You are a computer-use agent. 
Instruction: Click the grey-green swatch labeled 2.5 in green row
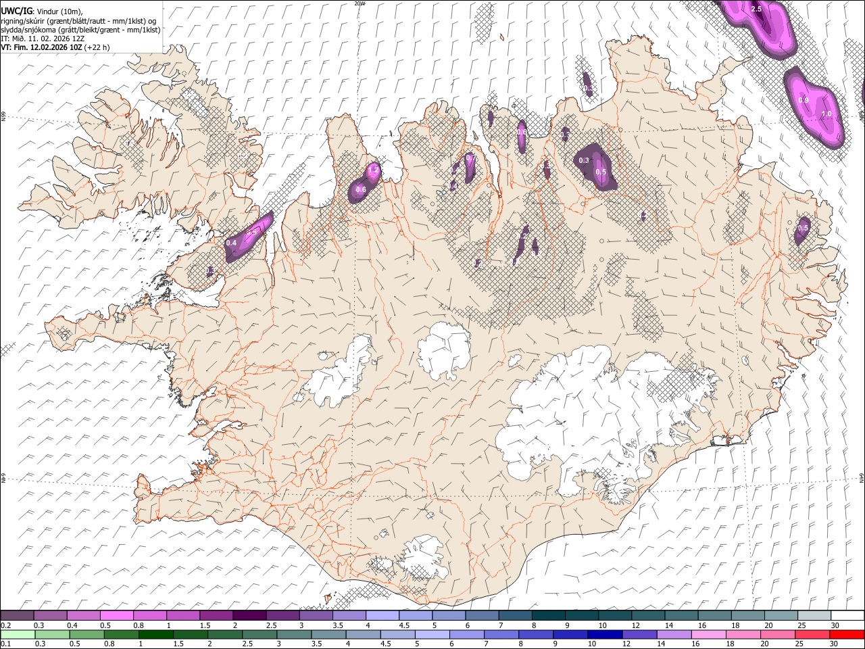click(259, 634)
